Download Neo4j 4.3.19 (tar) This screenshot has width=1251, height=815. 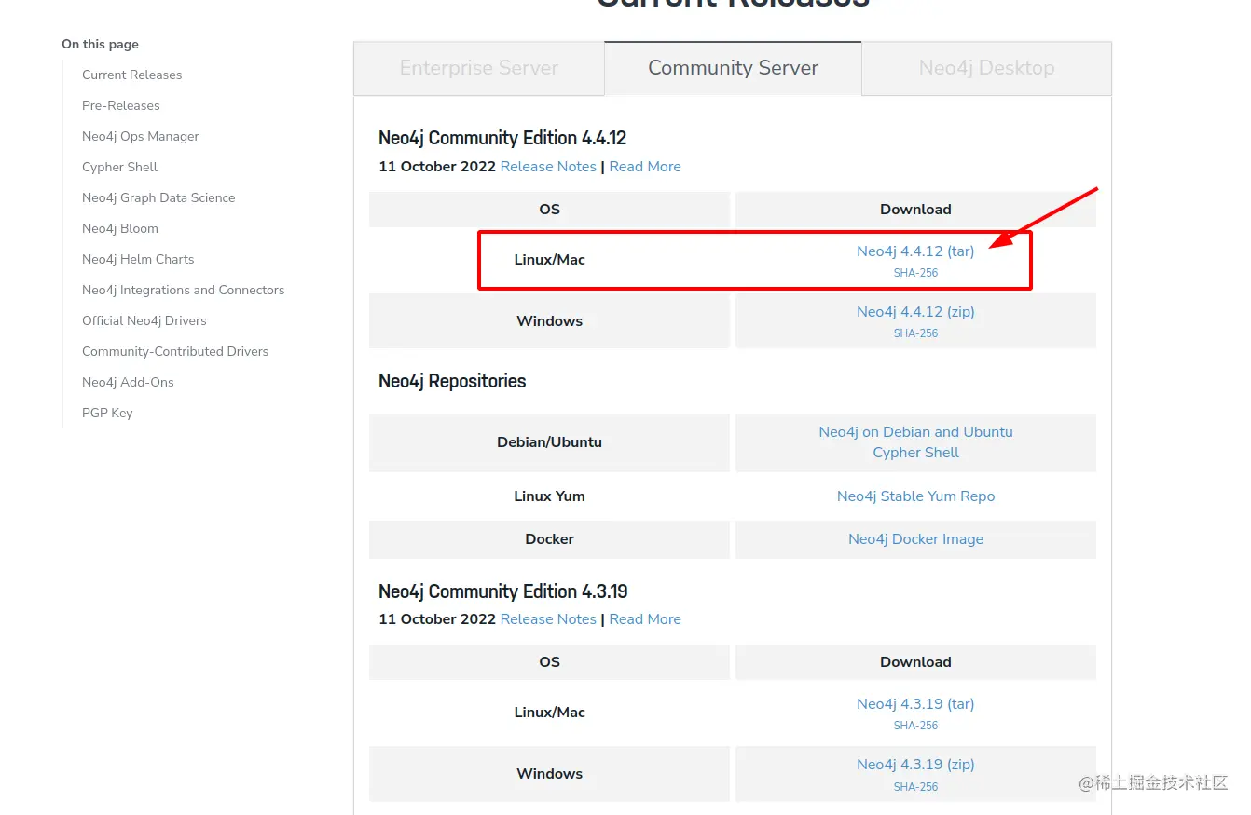(915, 704)
